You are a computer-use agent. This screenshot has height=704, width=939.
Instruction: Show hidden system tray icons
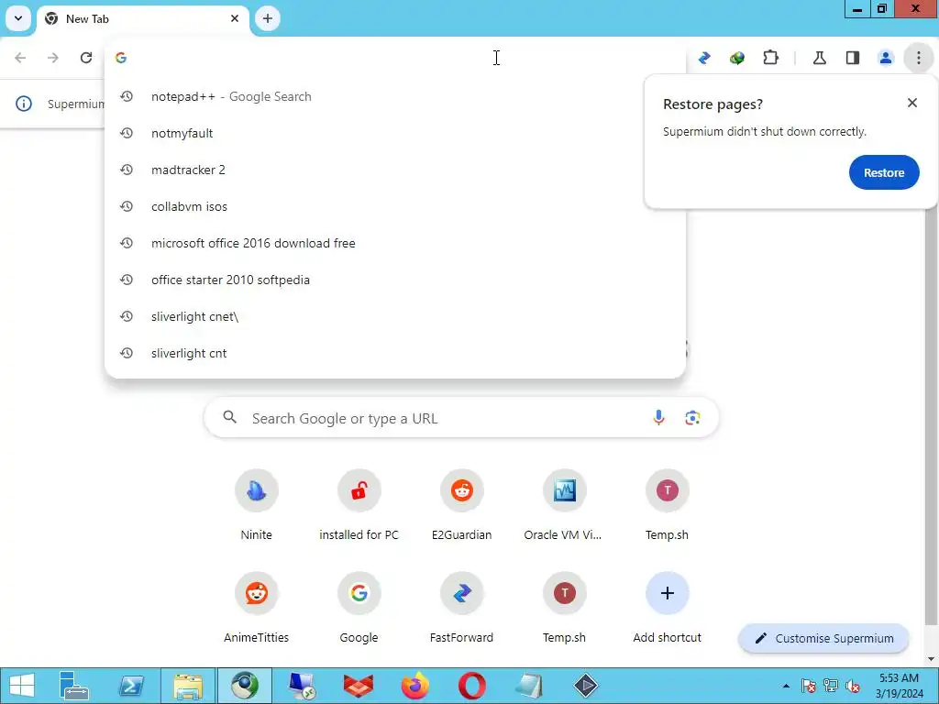click(x=786, y=687)
